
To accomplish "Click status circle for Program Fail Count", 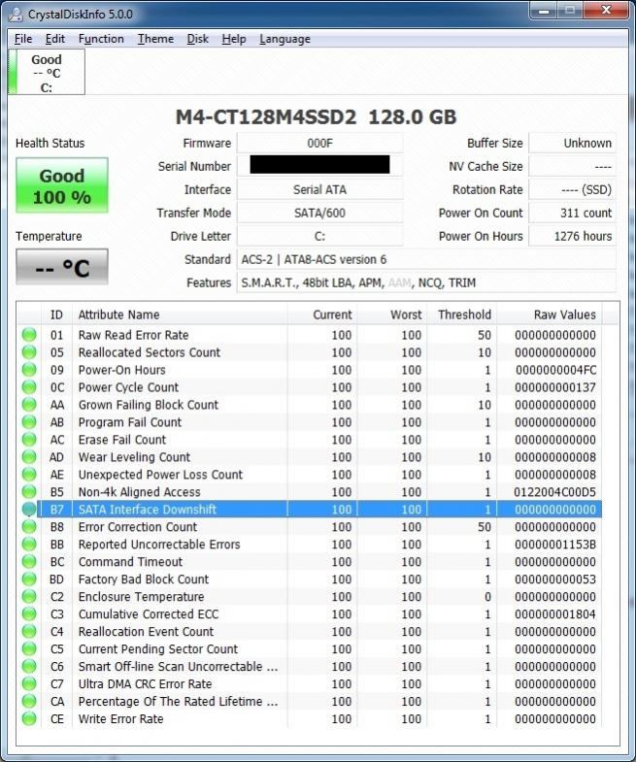I will [29, 422].
